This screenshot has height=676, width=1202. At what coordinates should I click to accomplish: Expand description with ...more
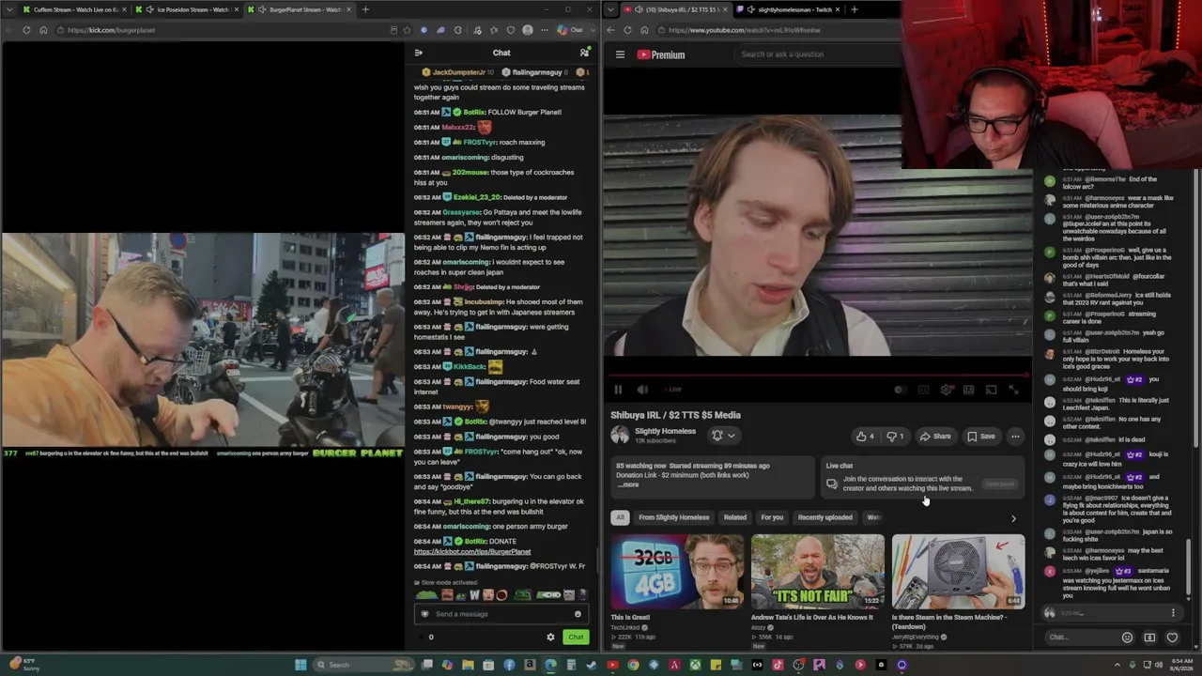pos(628,484)
